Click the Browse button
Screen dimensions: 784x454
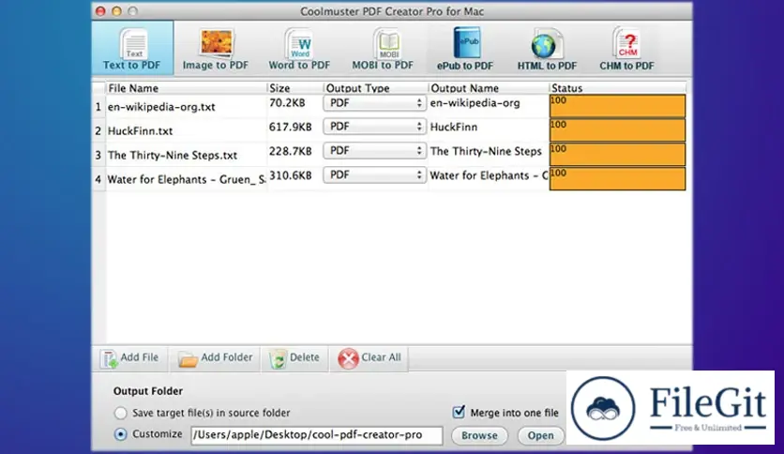click(479, 435)
